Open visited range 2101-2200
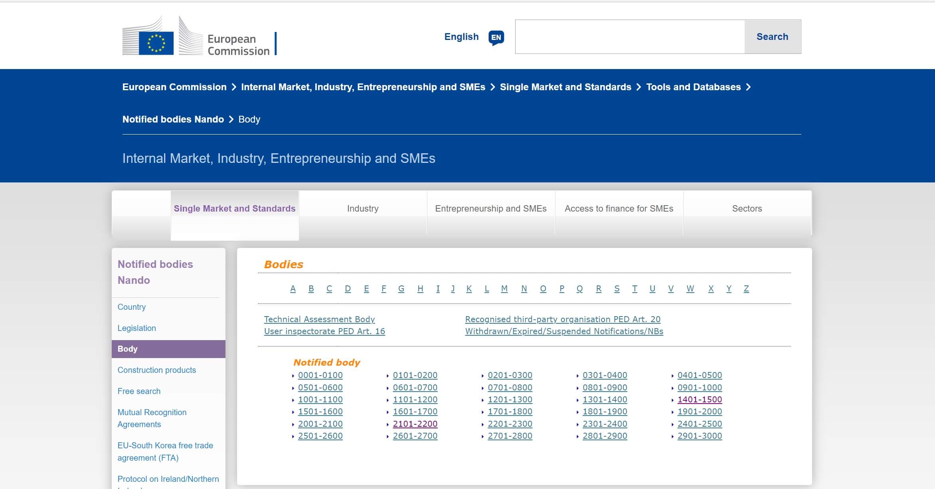The width and height of the screenshot is (935, 489). tap(415, 424)
